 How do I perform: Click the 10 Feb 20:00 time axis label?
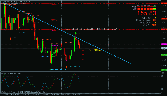66,95
